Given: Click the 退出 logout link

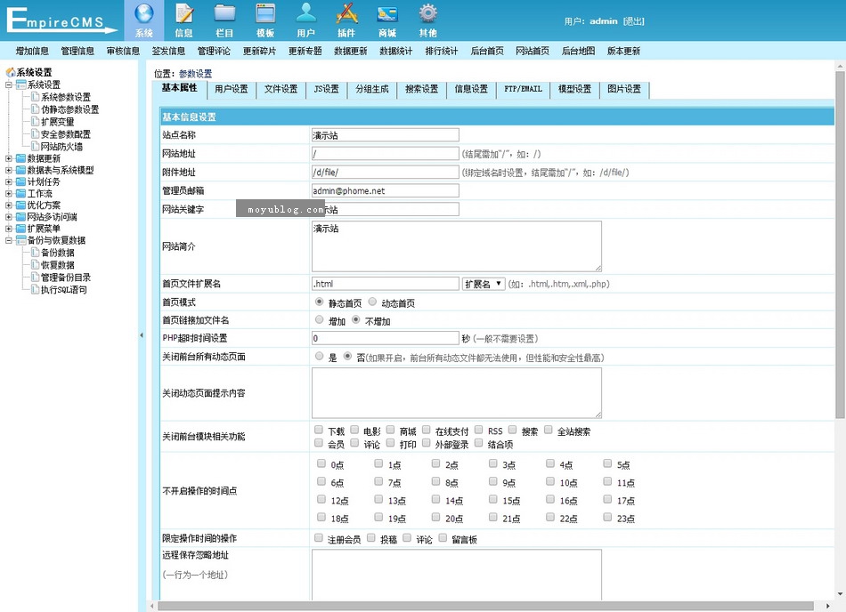Looking at the screenshot, I should click(634, 21).
